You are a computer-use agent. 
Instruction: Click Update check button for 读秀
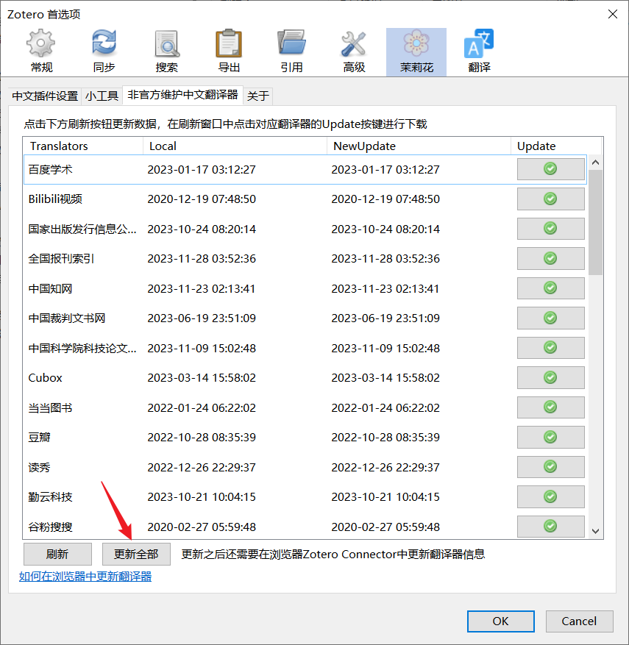pos(550,467)
